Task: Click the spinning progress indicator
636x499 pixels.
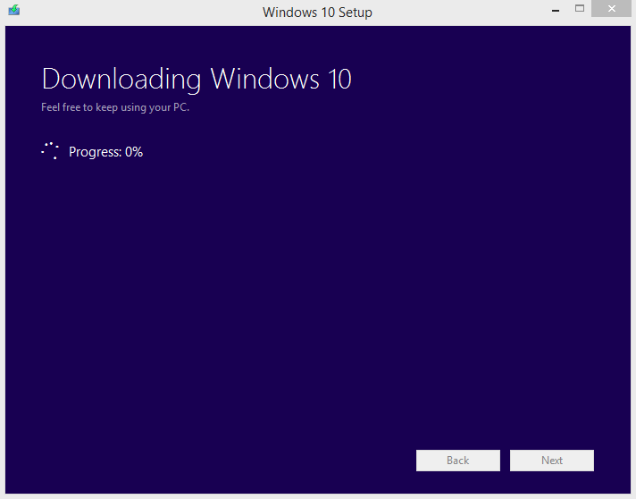Action: (50, 150)
